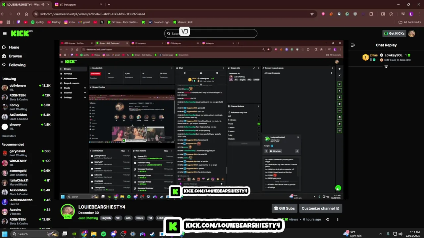
Task: Bookmark this page with the star icon
Action: tap(312, 14)
